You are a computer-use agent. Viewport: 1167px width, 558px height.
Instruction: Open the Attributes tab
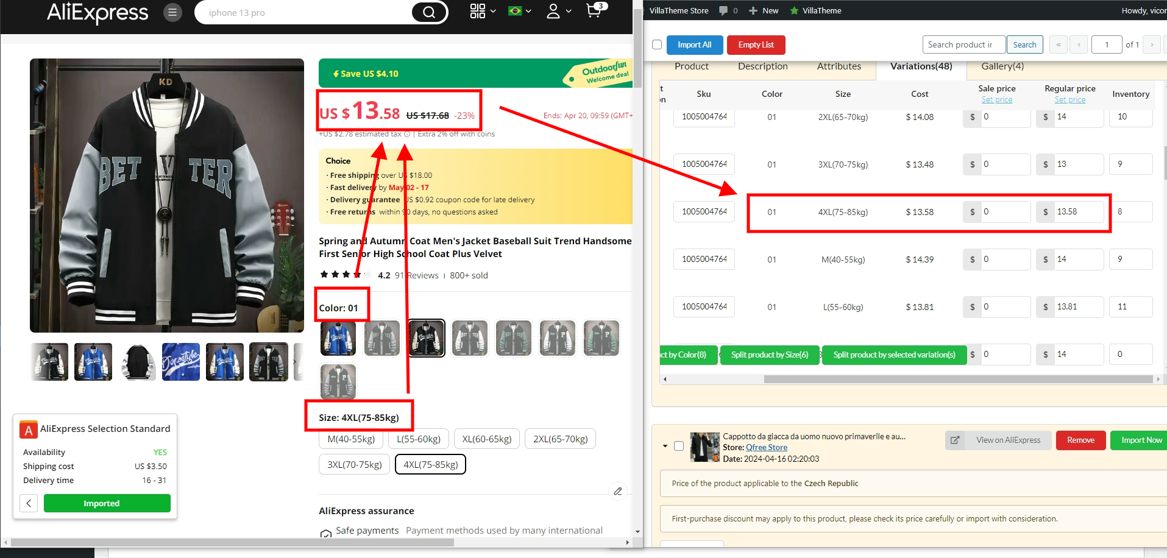839,66
